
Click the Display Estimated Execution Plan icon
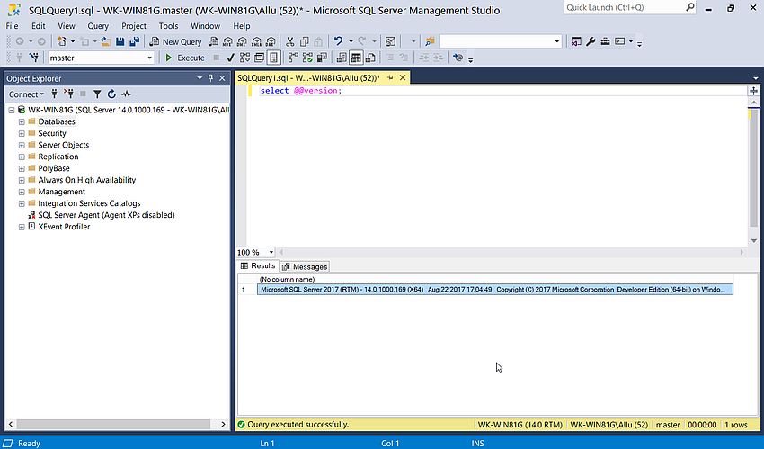coord(244,58)
